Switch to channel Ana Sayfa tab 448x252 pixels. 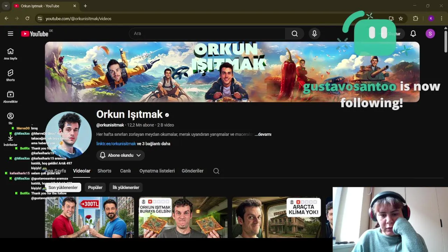pyautogui.click(x=55, y=171)
